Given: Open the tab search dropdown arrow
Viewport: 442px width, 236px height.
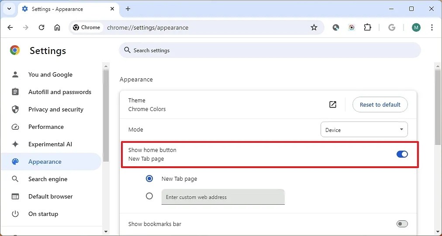Looking at the screenshot, I should click(9, 9).
